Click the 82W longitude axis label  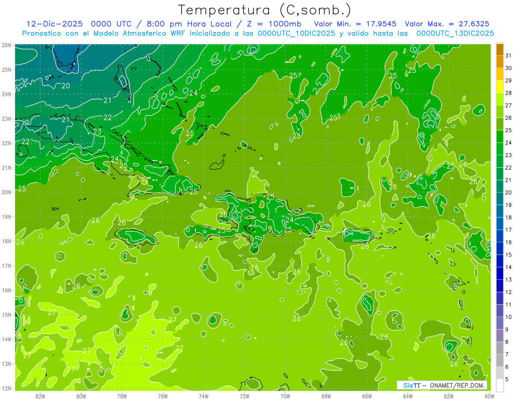[x=40, y=396]
